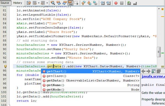Select getChart() in the completion list
The image size is (165, 106).
(91, 71)
